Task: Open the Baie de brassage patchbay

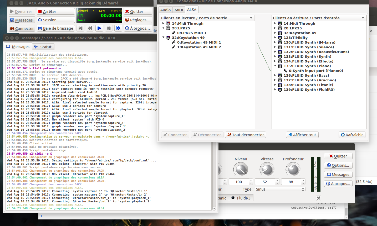Action: coord(55,28)
